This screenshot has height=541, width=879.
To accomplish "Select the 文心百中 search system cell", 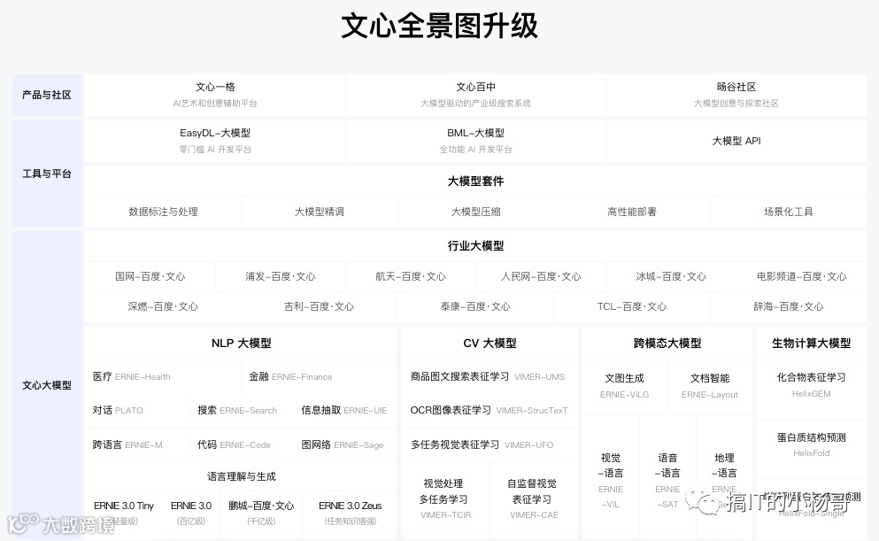I will pos(475,95).
